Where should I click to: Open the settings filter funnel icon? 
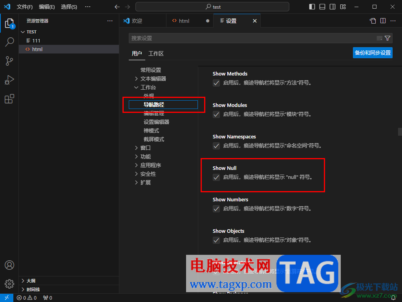pos(387,38)
